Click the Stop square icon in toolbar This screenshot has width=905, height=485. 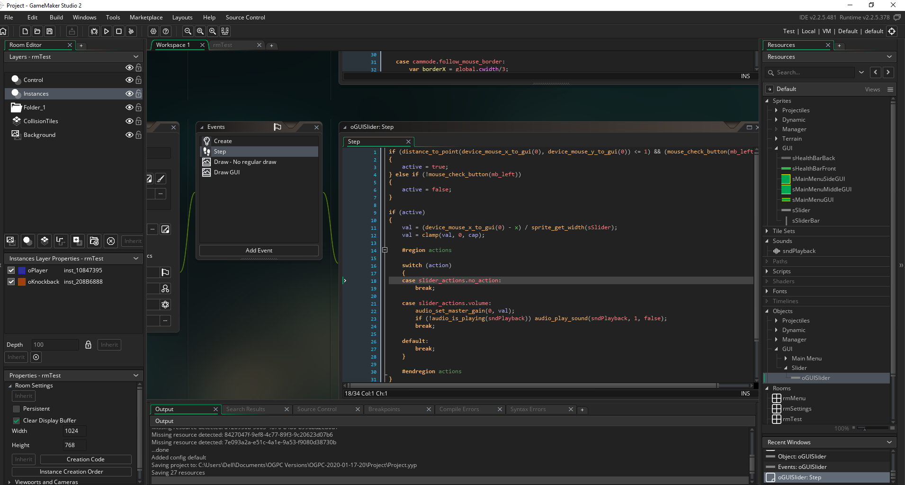point(119,31)
